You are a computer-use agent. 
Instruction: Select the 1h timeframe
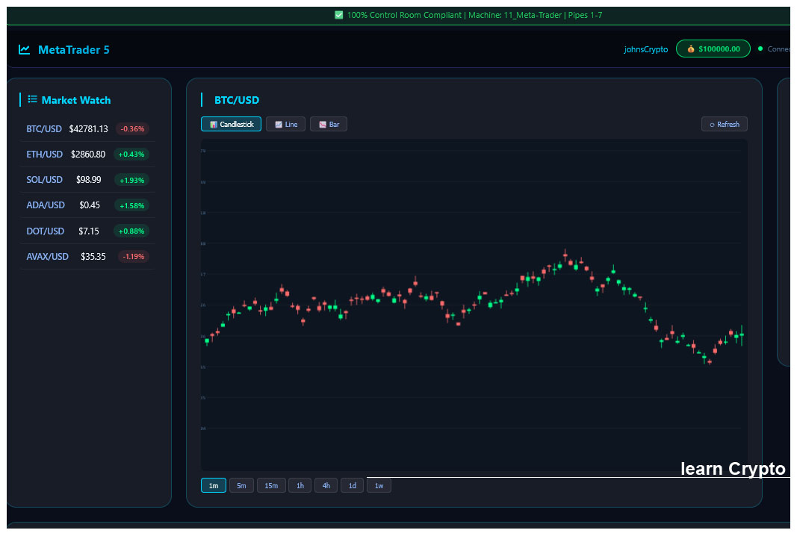click(x=300, y=485)
